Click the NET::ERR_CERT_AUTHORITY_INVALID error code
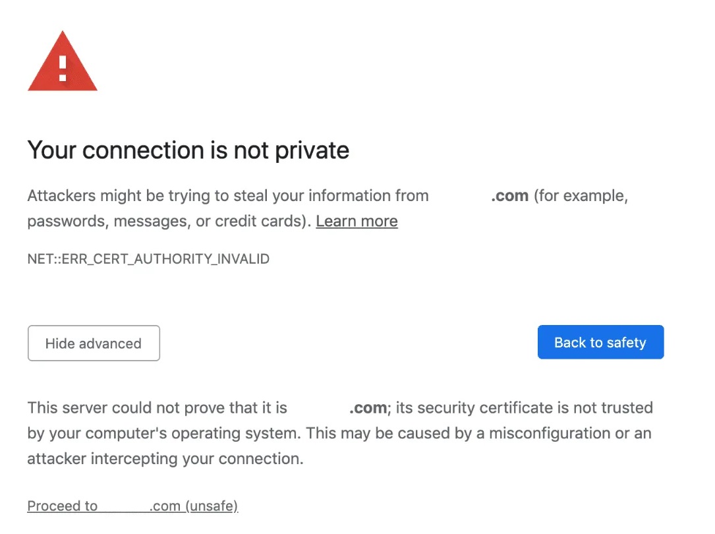This screenshot has height=534, width=715. click(148, 259)
